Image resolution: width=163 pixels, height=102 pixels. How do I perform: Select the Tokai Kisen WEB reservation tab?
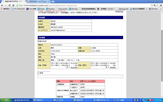13,2
